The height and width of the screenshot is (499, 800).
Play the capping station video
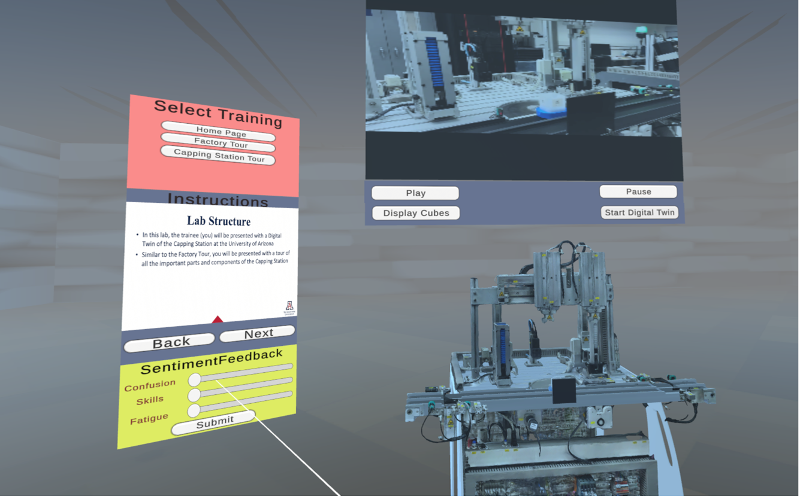point(415,193)
